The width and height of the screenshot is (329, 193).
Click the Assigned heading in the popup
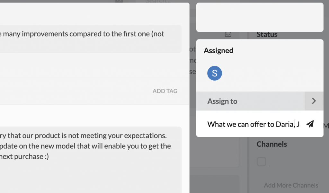[218, 50]
